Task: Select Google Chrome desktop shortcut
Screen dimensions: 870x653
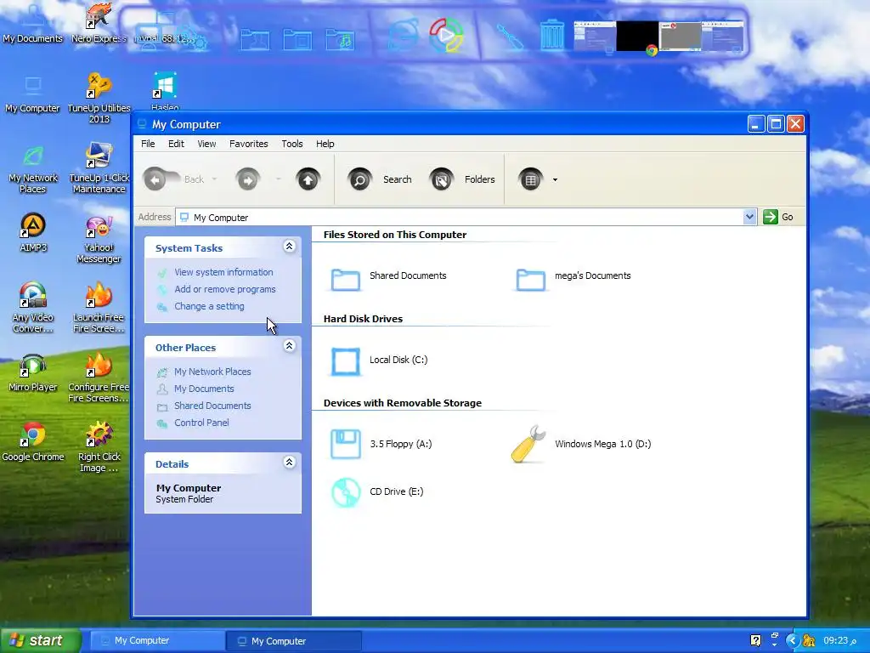Action: coord(33,442)
